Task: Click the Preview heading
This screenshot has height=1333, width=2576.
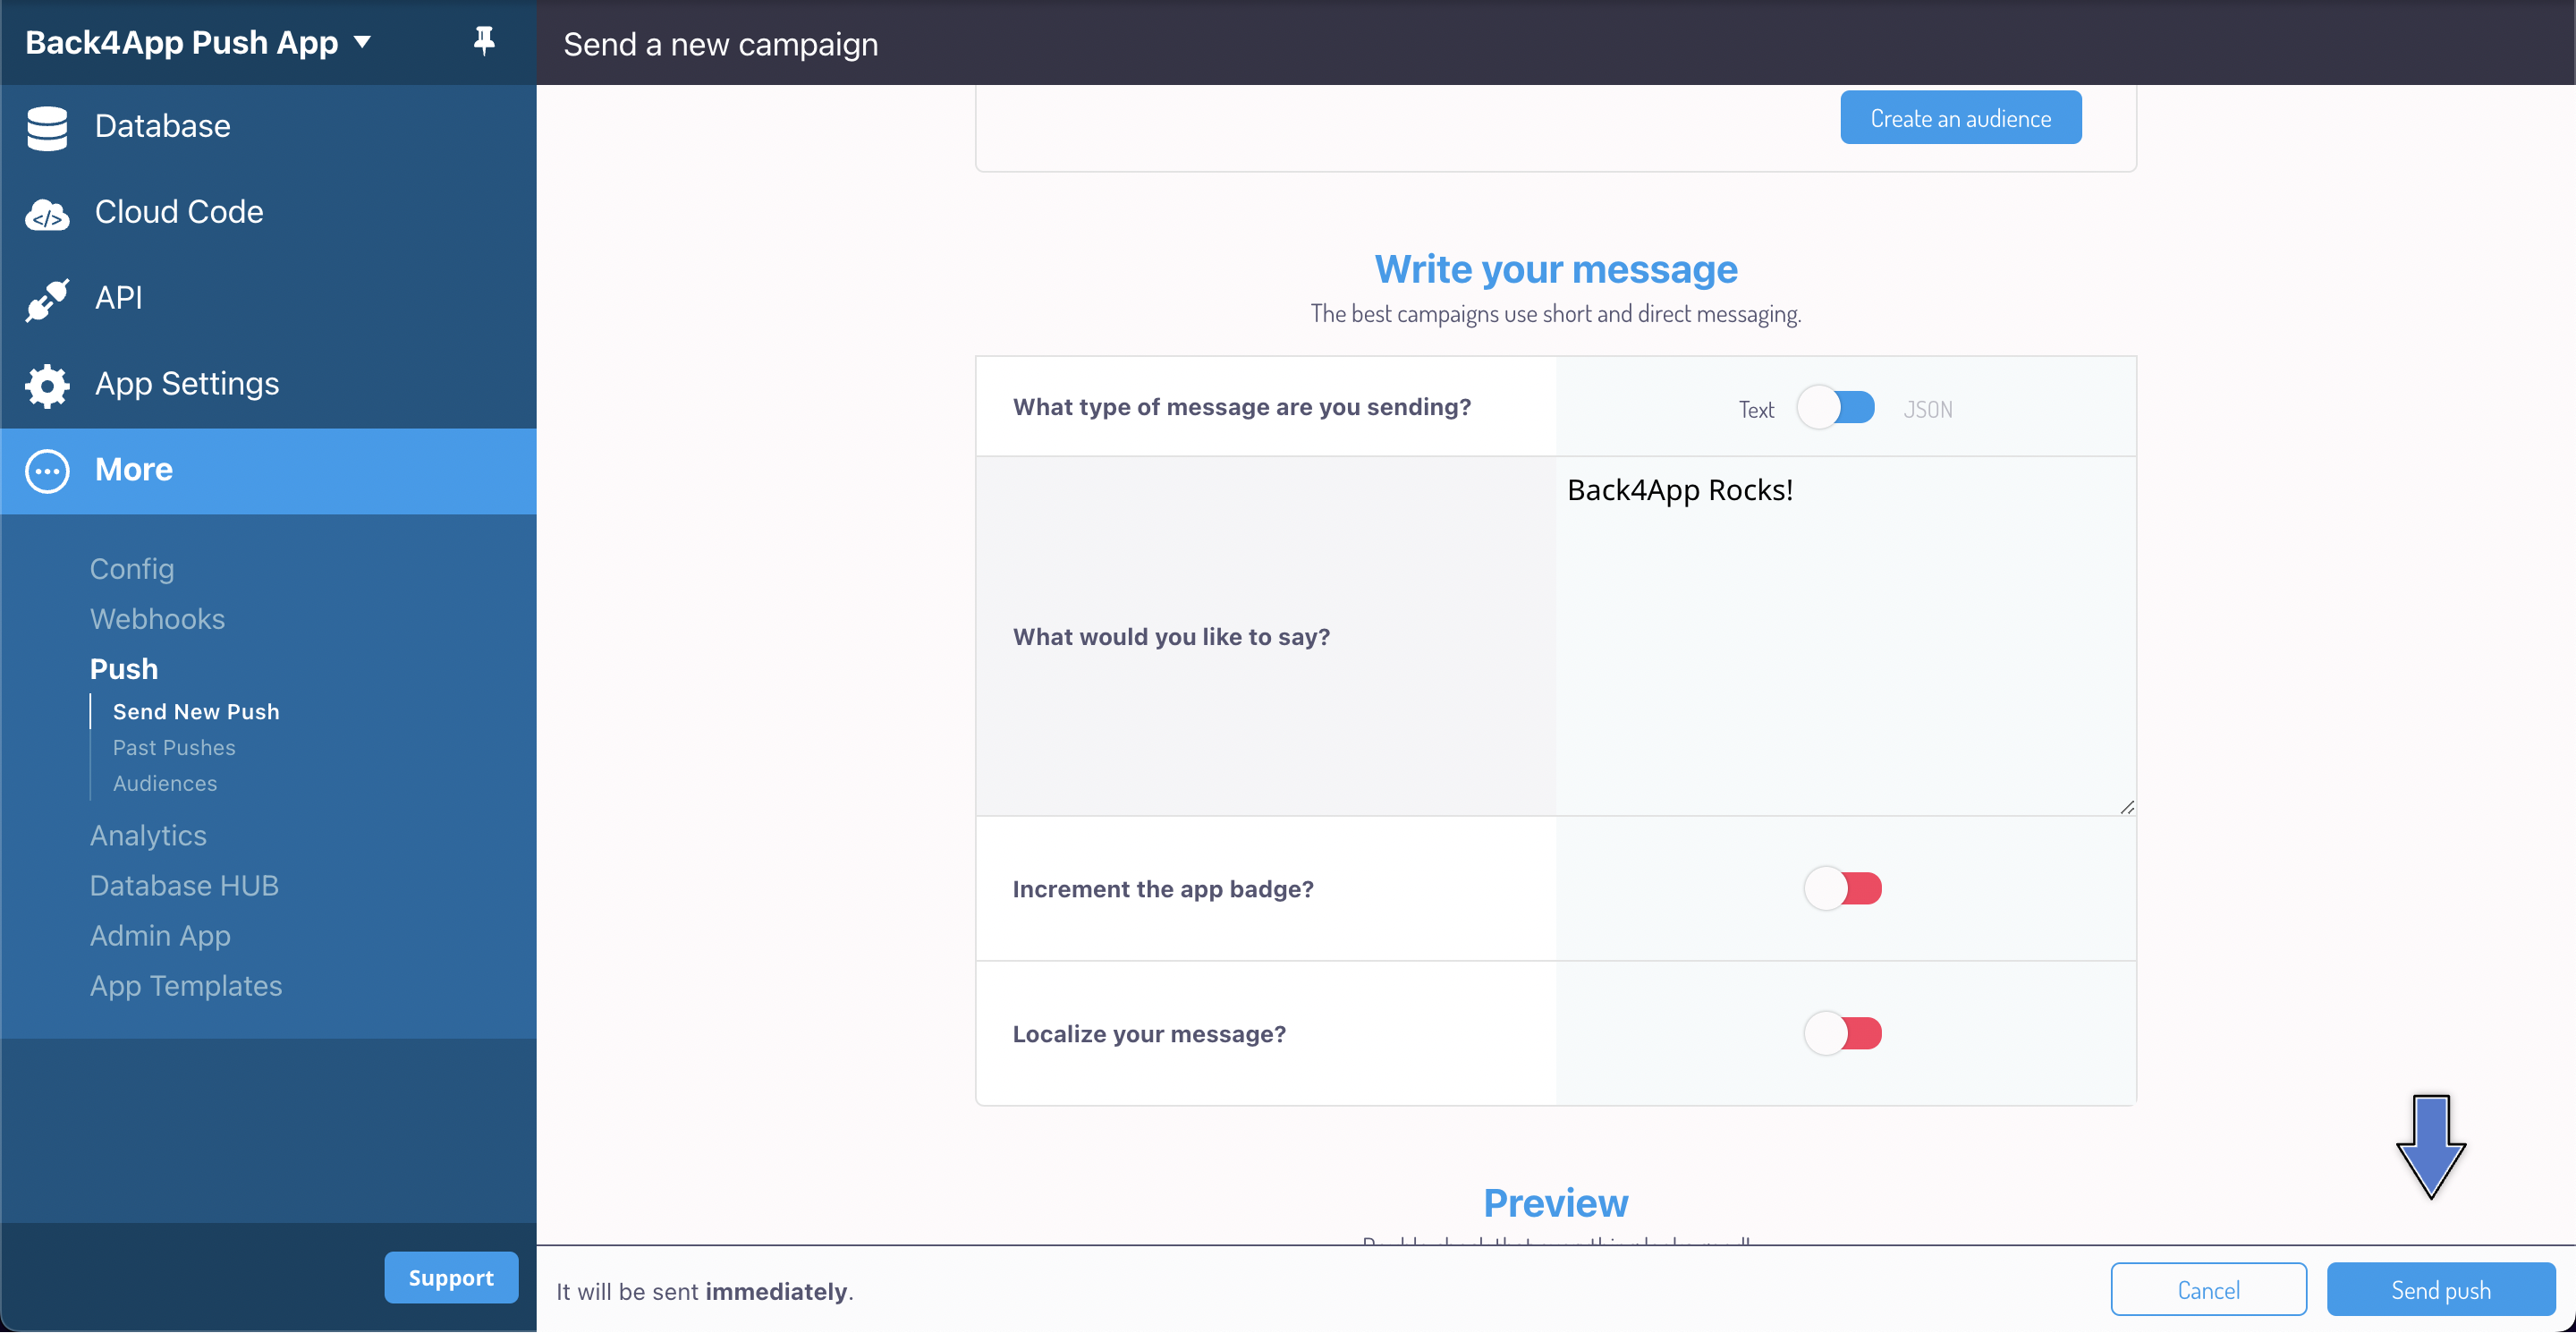Action: pyautogui.click(x=1556, y=1203)
